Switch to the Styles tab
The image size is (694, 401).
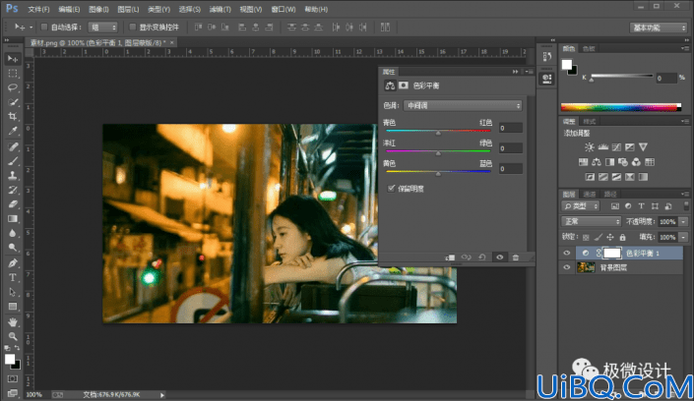[x=590, y=121]
